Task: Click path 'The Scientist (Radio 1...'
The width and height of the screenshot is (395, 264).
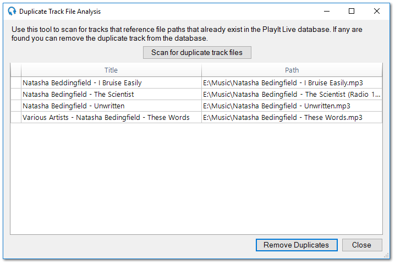Action: (292, 94)
